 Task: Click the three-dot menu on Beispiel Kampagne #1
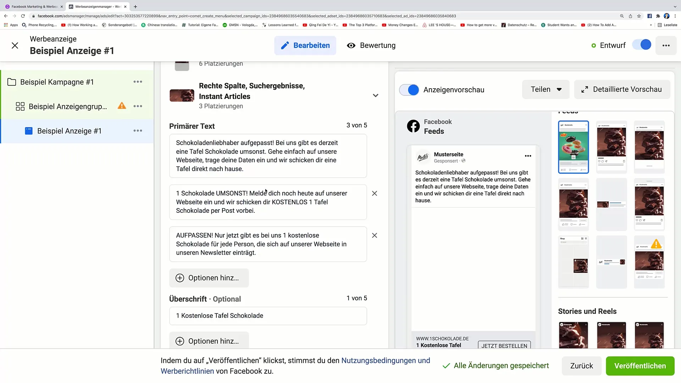click(x=138, y=82)
